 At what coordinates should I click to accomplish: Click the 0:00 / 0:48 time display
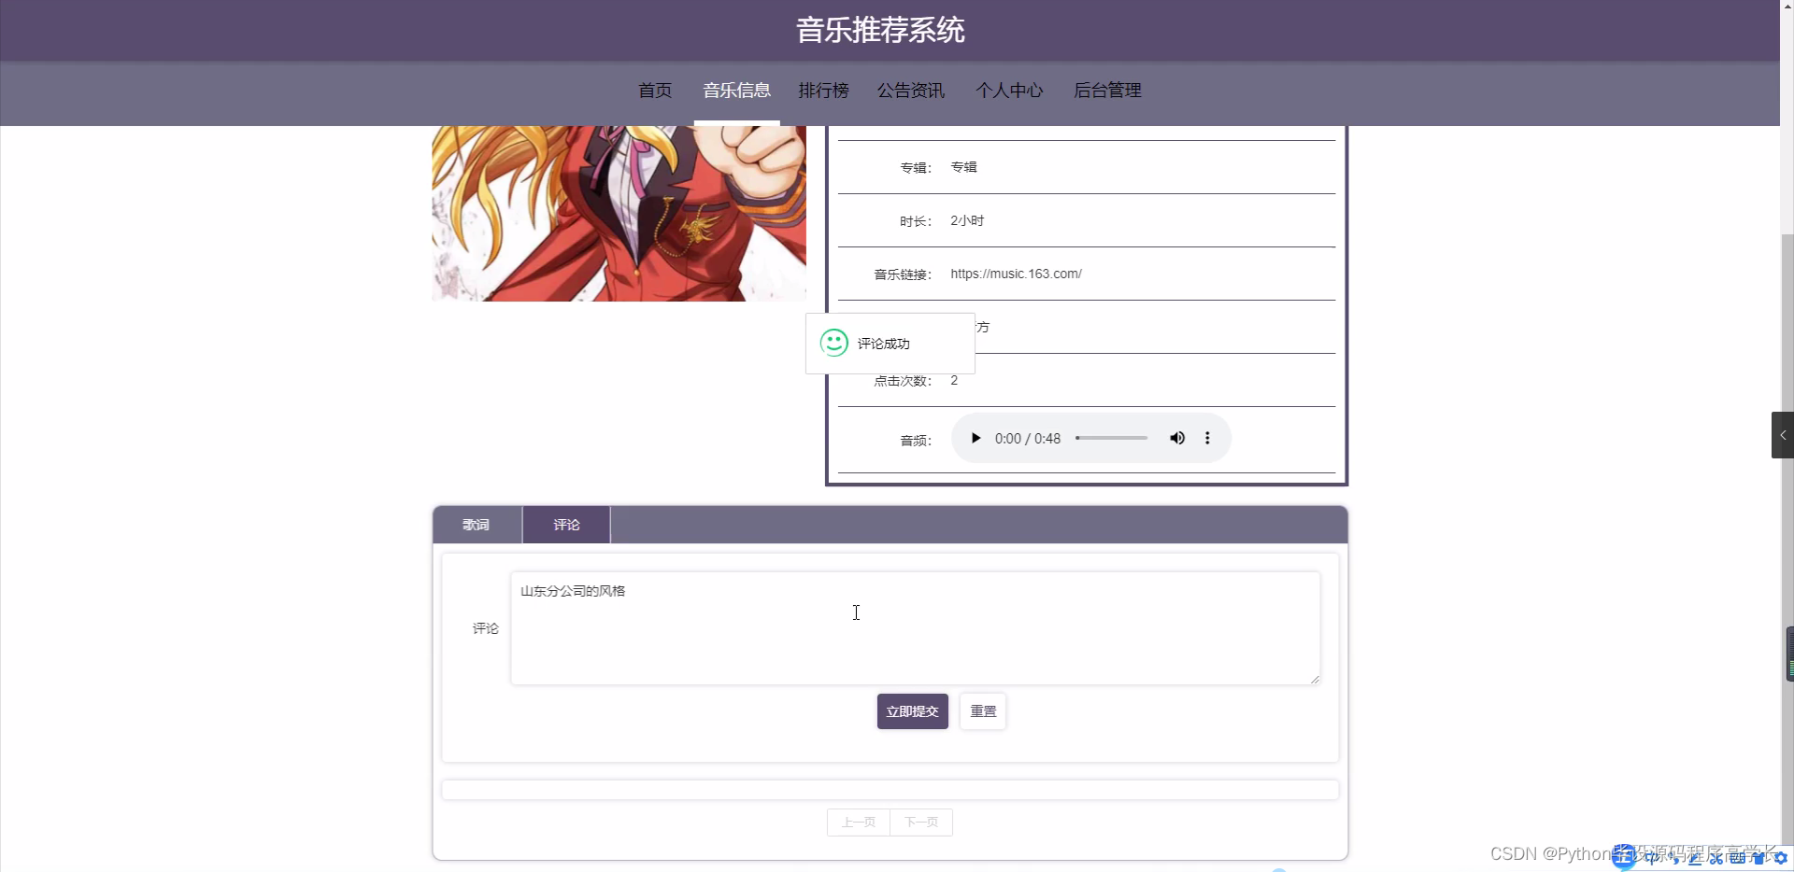click(x=1028, y=439)
